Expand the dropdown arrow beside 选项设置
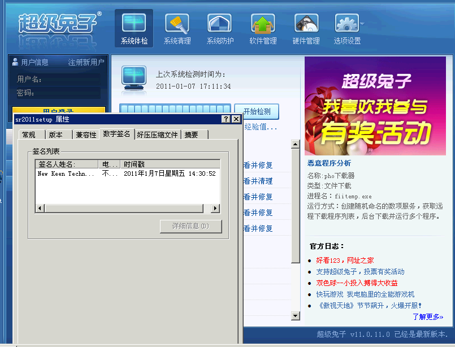The image size is (455, 347). [x=362, y=24]
